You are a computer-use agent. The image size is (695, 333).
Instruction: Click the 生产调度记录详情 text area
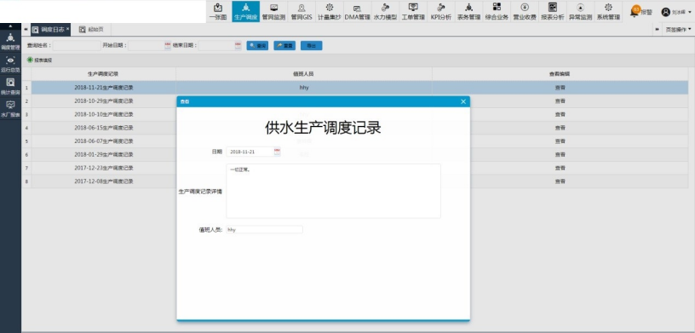[x=333, y=191]
